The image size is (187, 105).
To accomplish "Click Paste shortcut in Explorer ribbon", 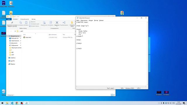I will [34, 26].
